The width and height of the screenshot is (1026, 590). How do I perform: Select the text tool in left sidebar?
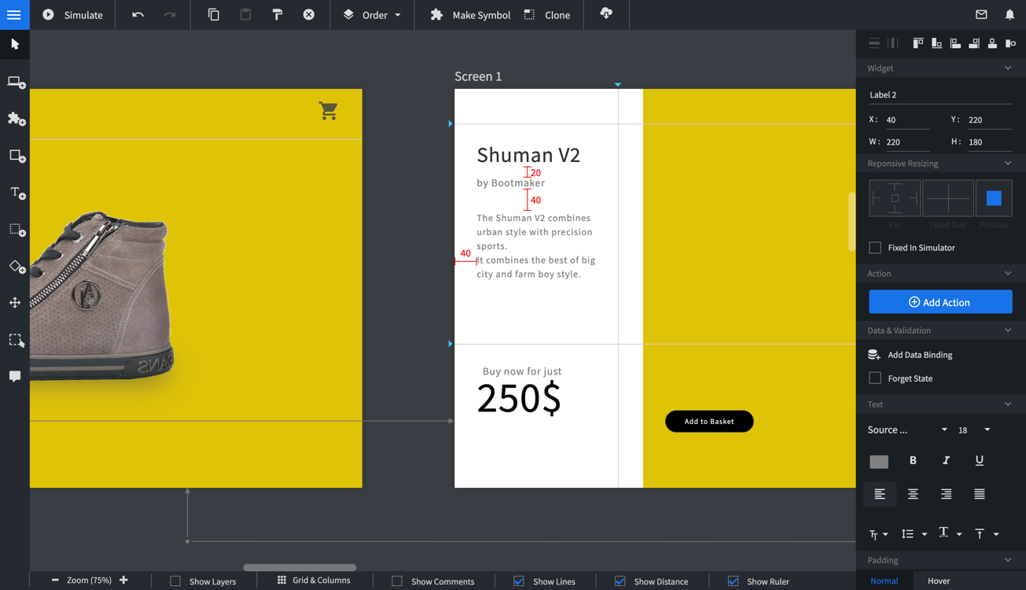(16, 193)
